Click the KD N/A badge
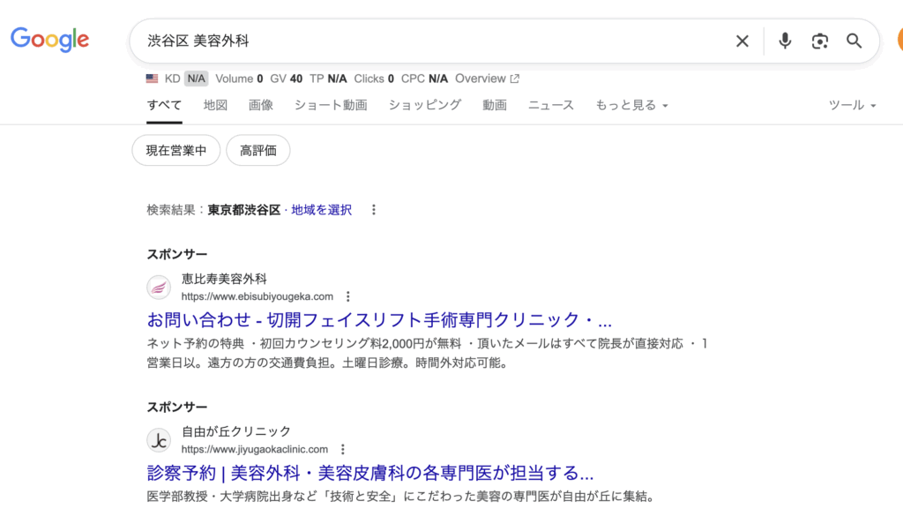 coord(196,79)
